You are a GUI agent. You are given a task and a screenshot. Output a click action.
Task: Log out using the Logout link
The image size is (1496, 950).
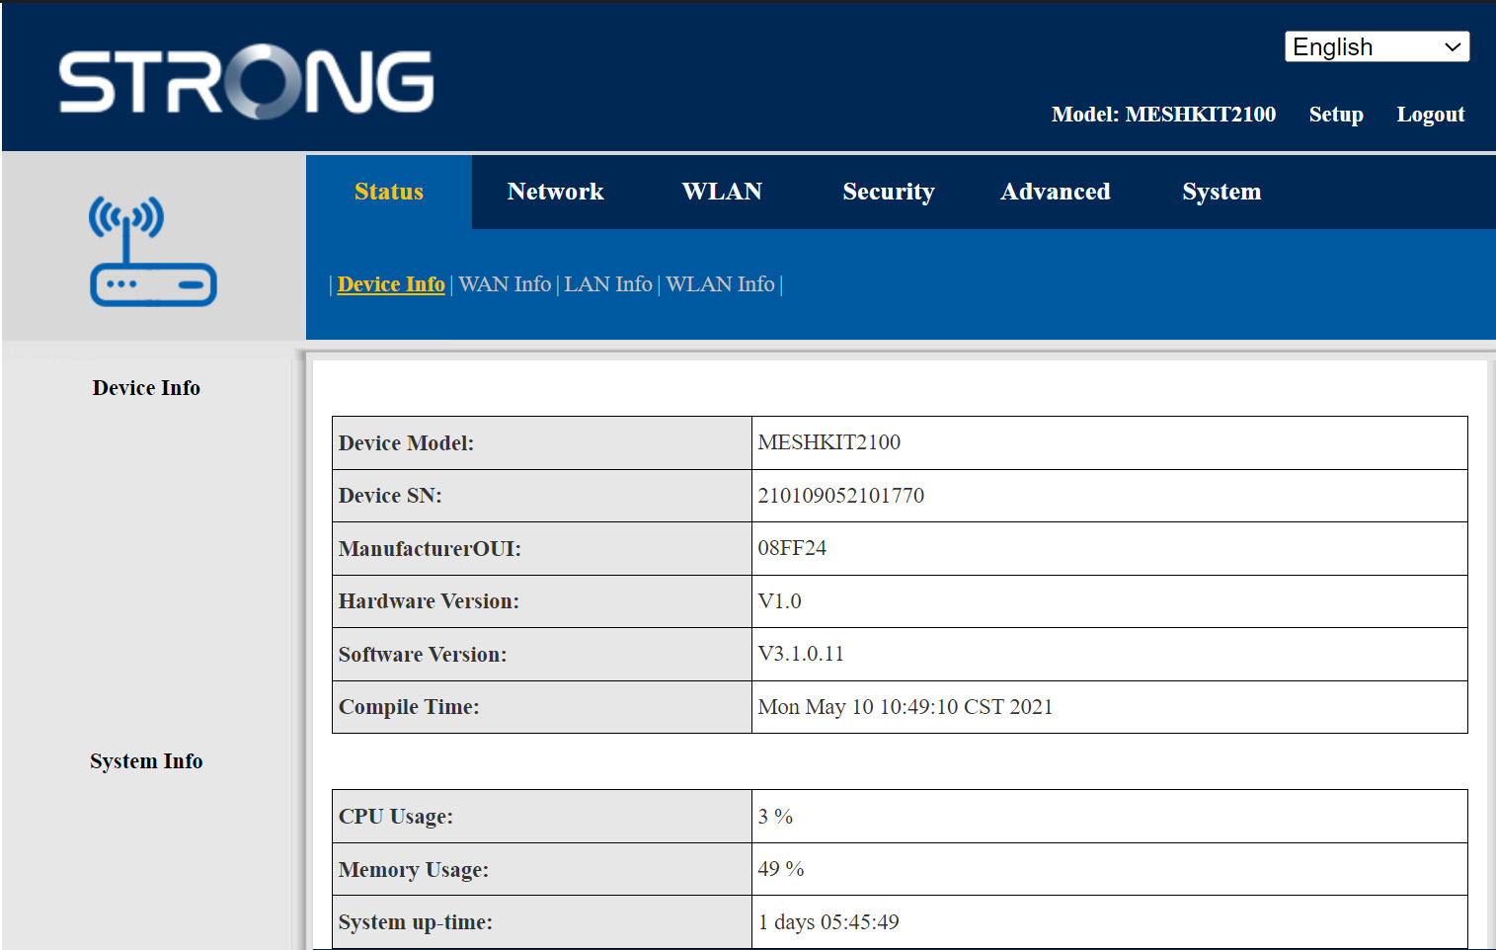(1430, 115)
